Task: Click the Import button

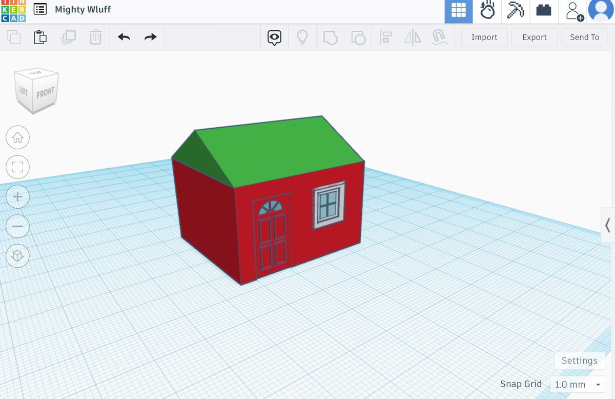Action: point(484,37)
